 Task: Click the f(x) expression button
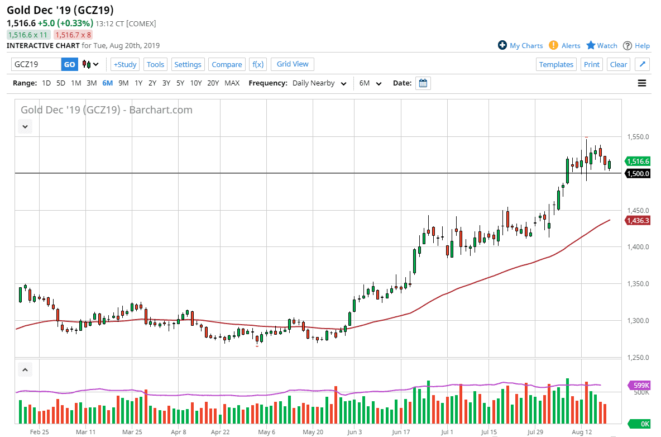click(x=258, y=64)
